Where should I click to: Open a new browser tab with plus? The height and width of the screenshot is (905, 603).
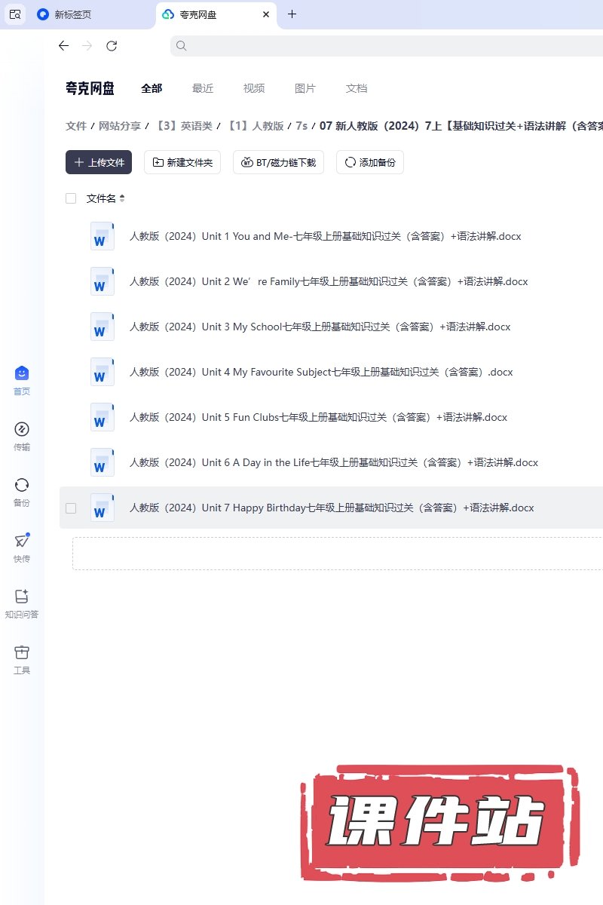click(x=292, y=14)
